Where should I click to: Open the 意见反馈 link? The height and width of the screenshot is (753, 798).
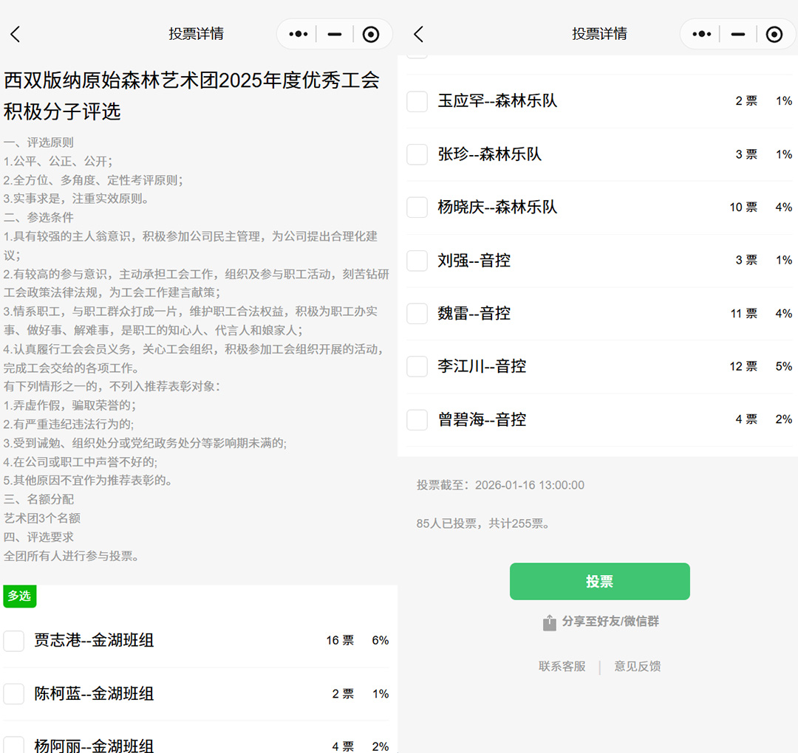point(638,667)
